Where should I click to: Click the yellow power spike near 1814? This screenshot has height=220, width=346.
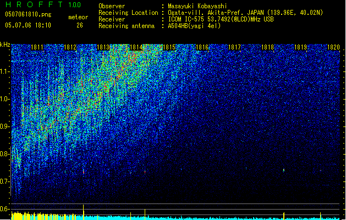(x=145, y=215)
